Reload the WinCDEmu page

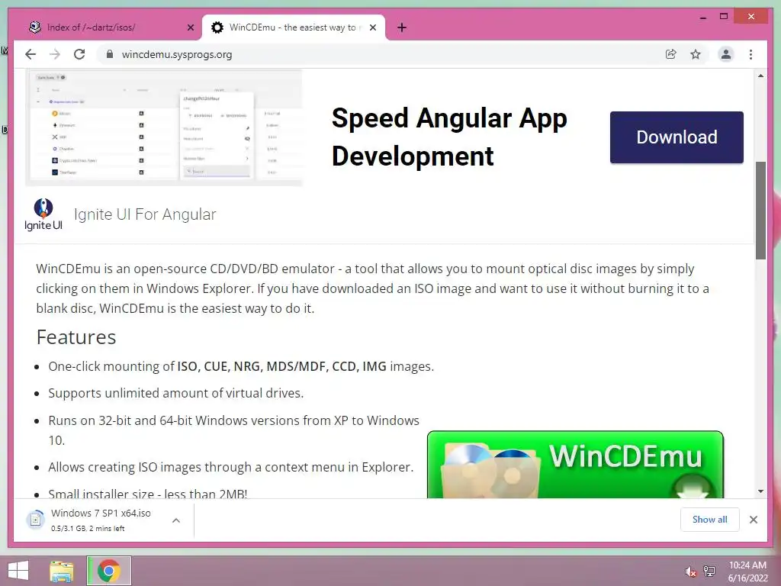(79, 54)
